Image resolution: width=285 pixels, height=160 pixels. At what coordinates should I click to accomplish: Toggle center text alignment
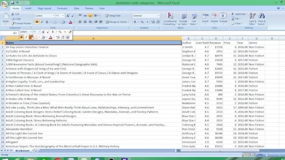click(x=85, y=22)
